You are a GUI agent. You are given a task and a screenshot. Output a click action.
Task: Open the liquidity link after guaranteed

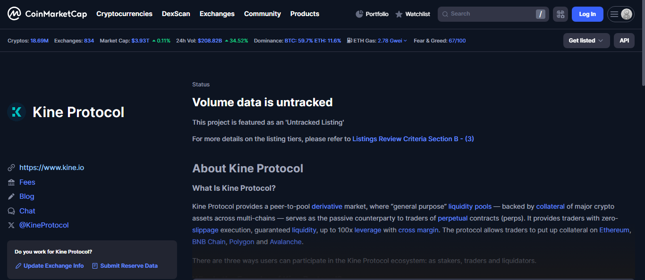tap(304, 230)
